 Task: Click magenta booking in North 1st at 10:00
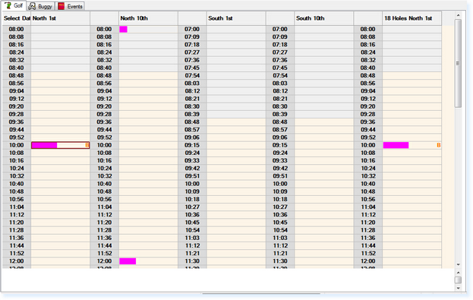[44, 146]
